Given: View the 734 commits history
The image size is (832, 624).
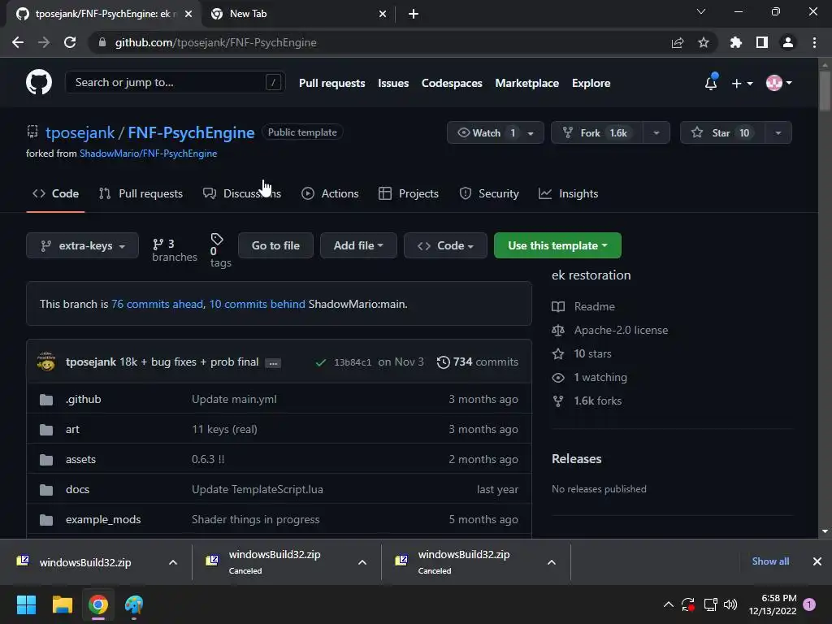Looking at the screenshot, I should pyautogui.click(x=478, y=362).
